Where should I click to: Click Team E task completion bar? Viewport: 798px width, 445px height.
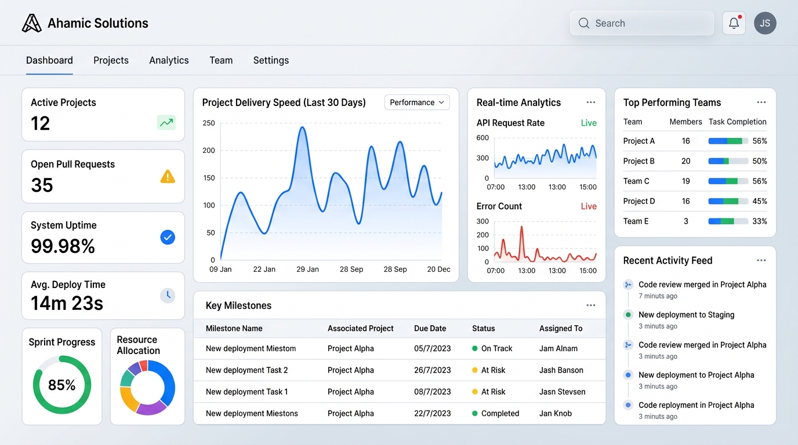(728, 221)
